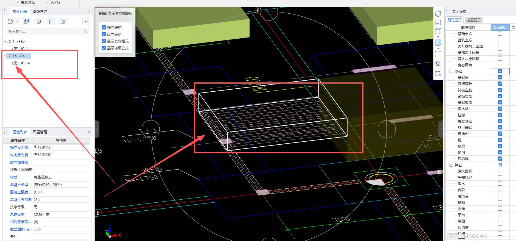The image size is (516, 241).
Task: Click the full-screen extent frame icon
Action: pyautogui.click(x=438, y=54)
